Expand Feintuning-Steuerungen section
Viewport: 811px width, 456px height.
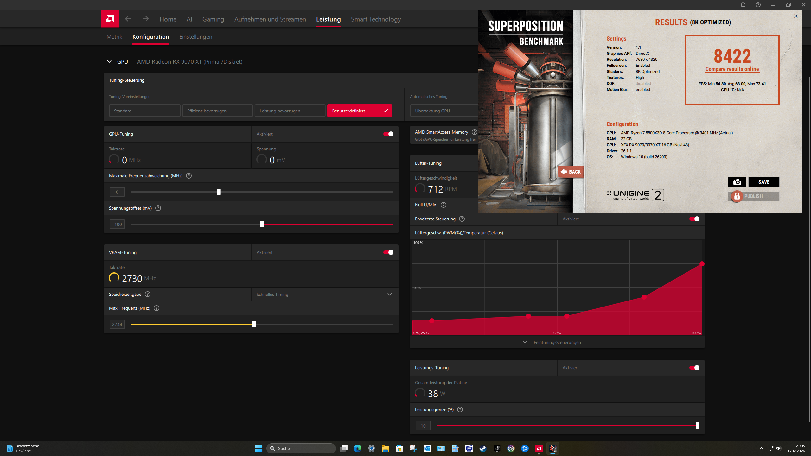tap(557, 342)
